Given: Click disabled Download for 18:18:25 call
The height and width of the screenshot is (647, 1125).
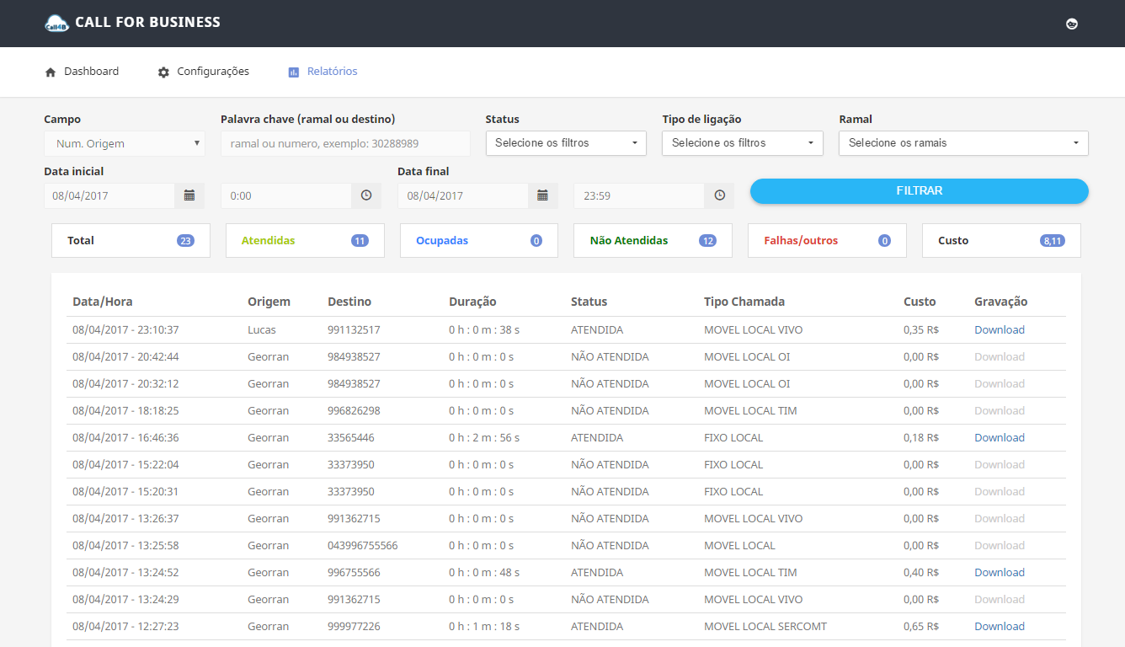Looking at the screenshot, I should click(x=1000, y=410).
